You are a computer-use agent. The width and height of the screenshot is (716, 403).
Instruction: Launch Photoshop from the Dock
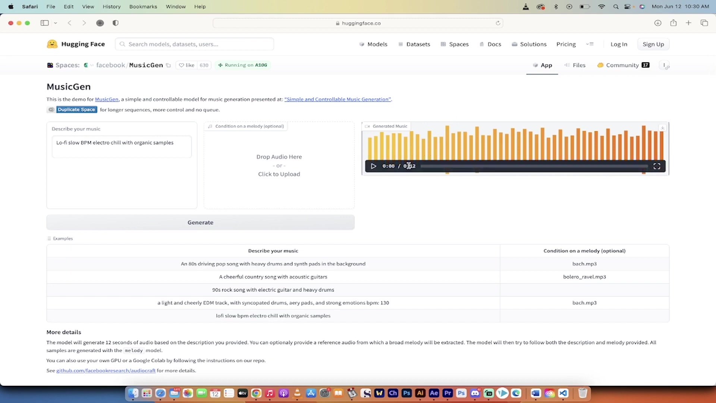point(406,393)
